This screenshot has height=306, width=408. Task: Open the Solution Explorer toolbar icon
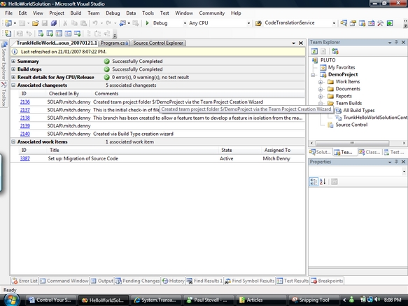pos(344,23)
